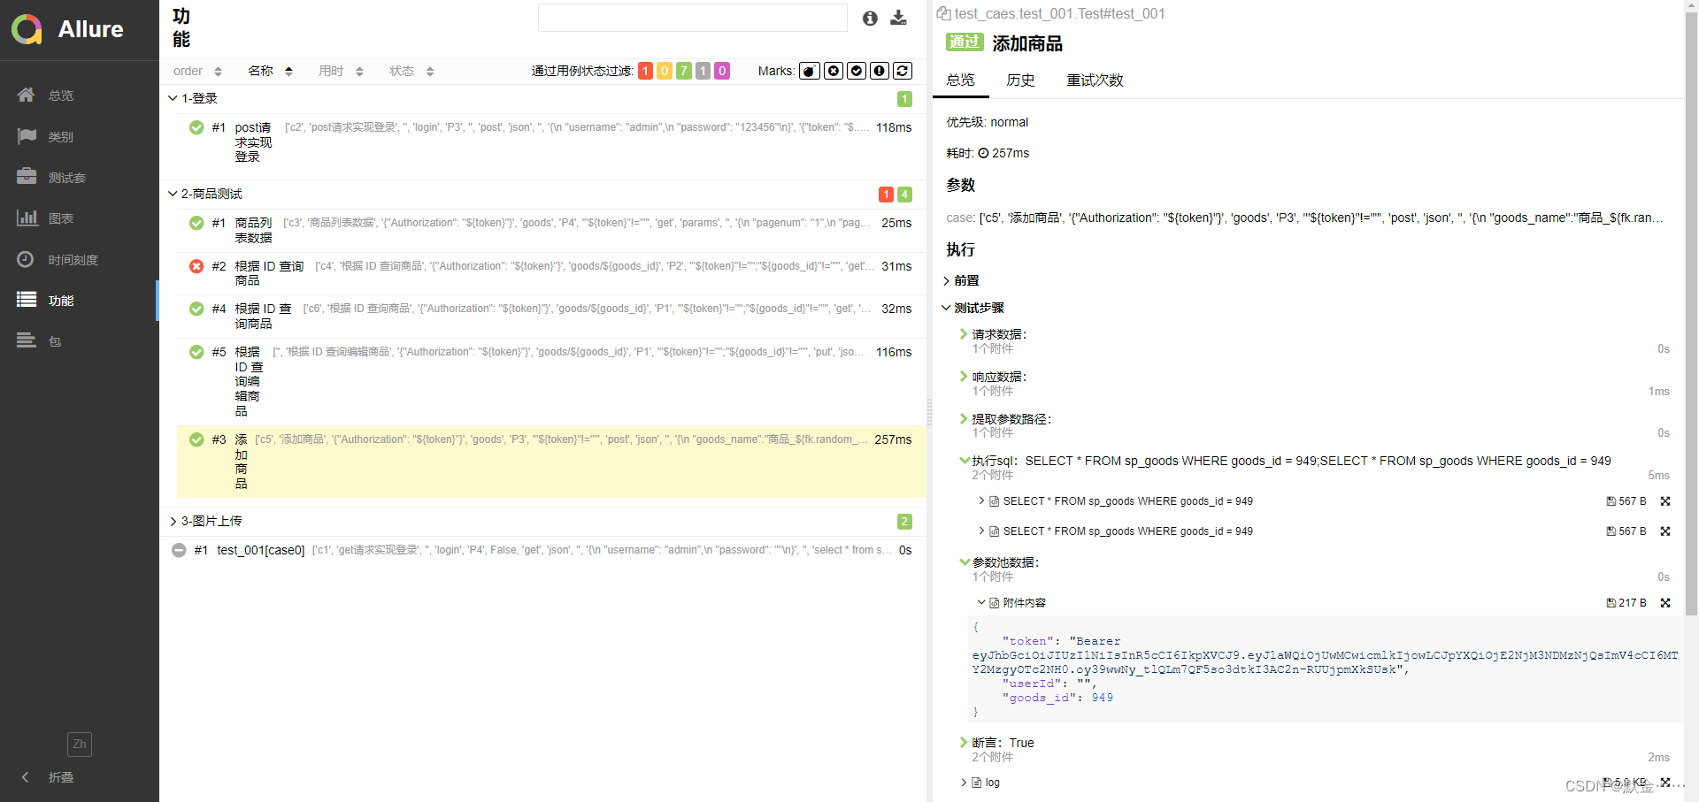
Task: Toggle the new-broken exclamation mark filter
Action: (880, 71)
